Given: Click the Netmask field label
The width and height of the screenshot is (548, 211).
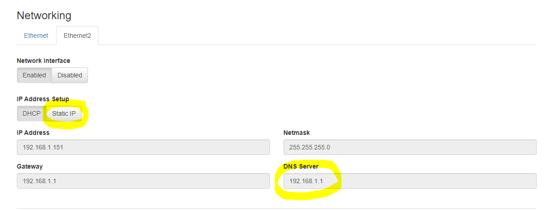Looking at the screenshot, I should pos(296,133).
